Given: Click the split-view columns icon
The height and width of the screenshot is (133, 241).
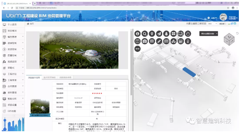Looking at the screenshot, I should pos(137,41).
